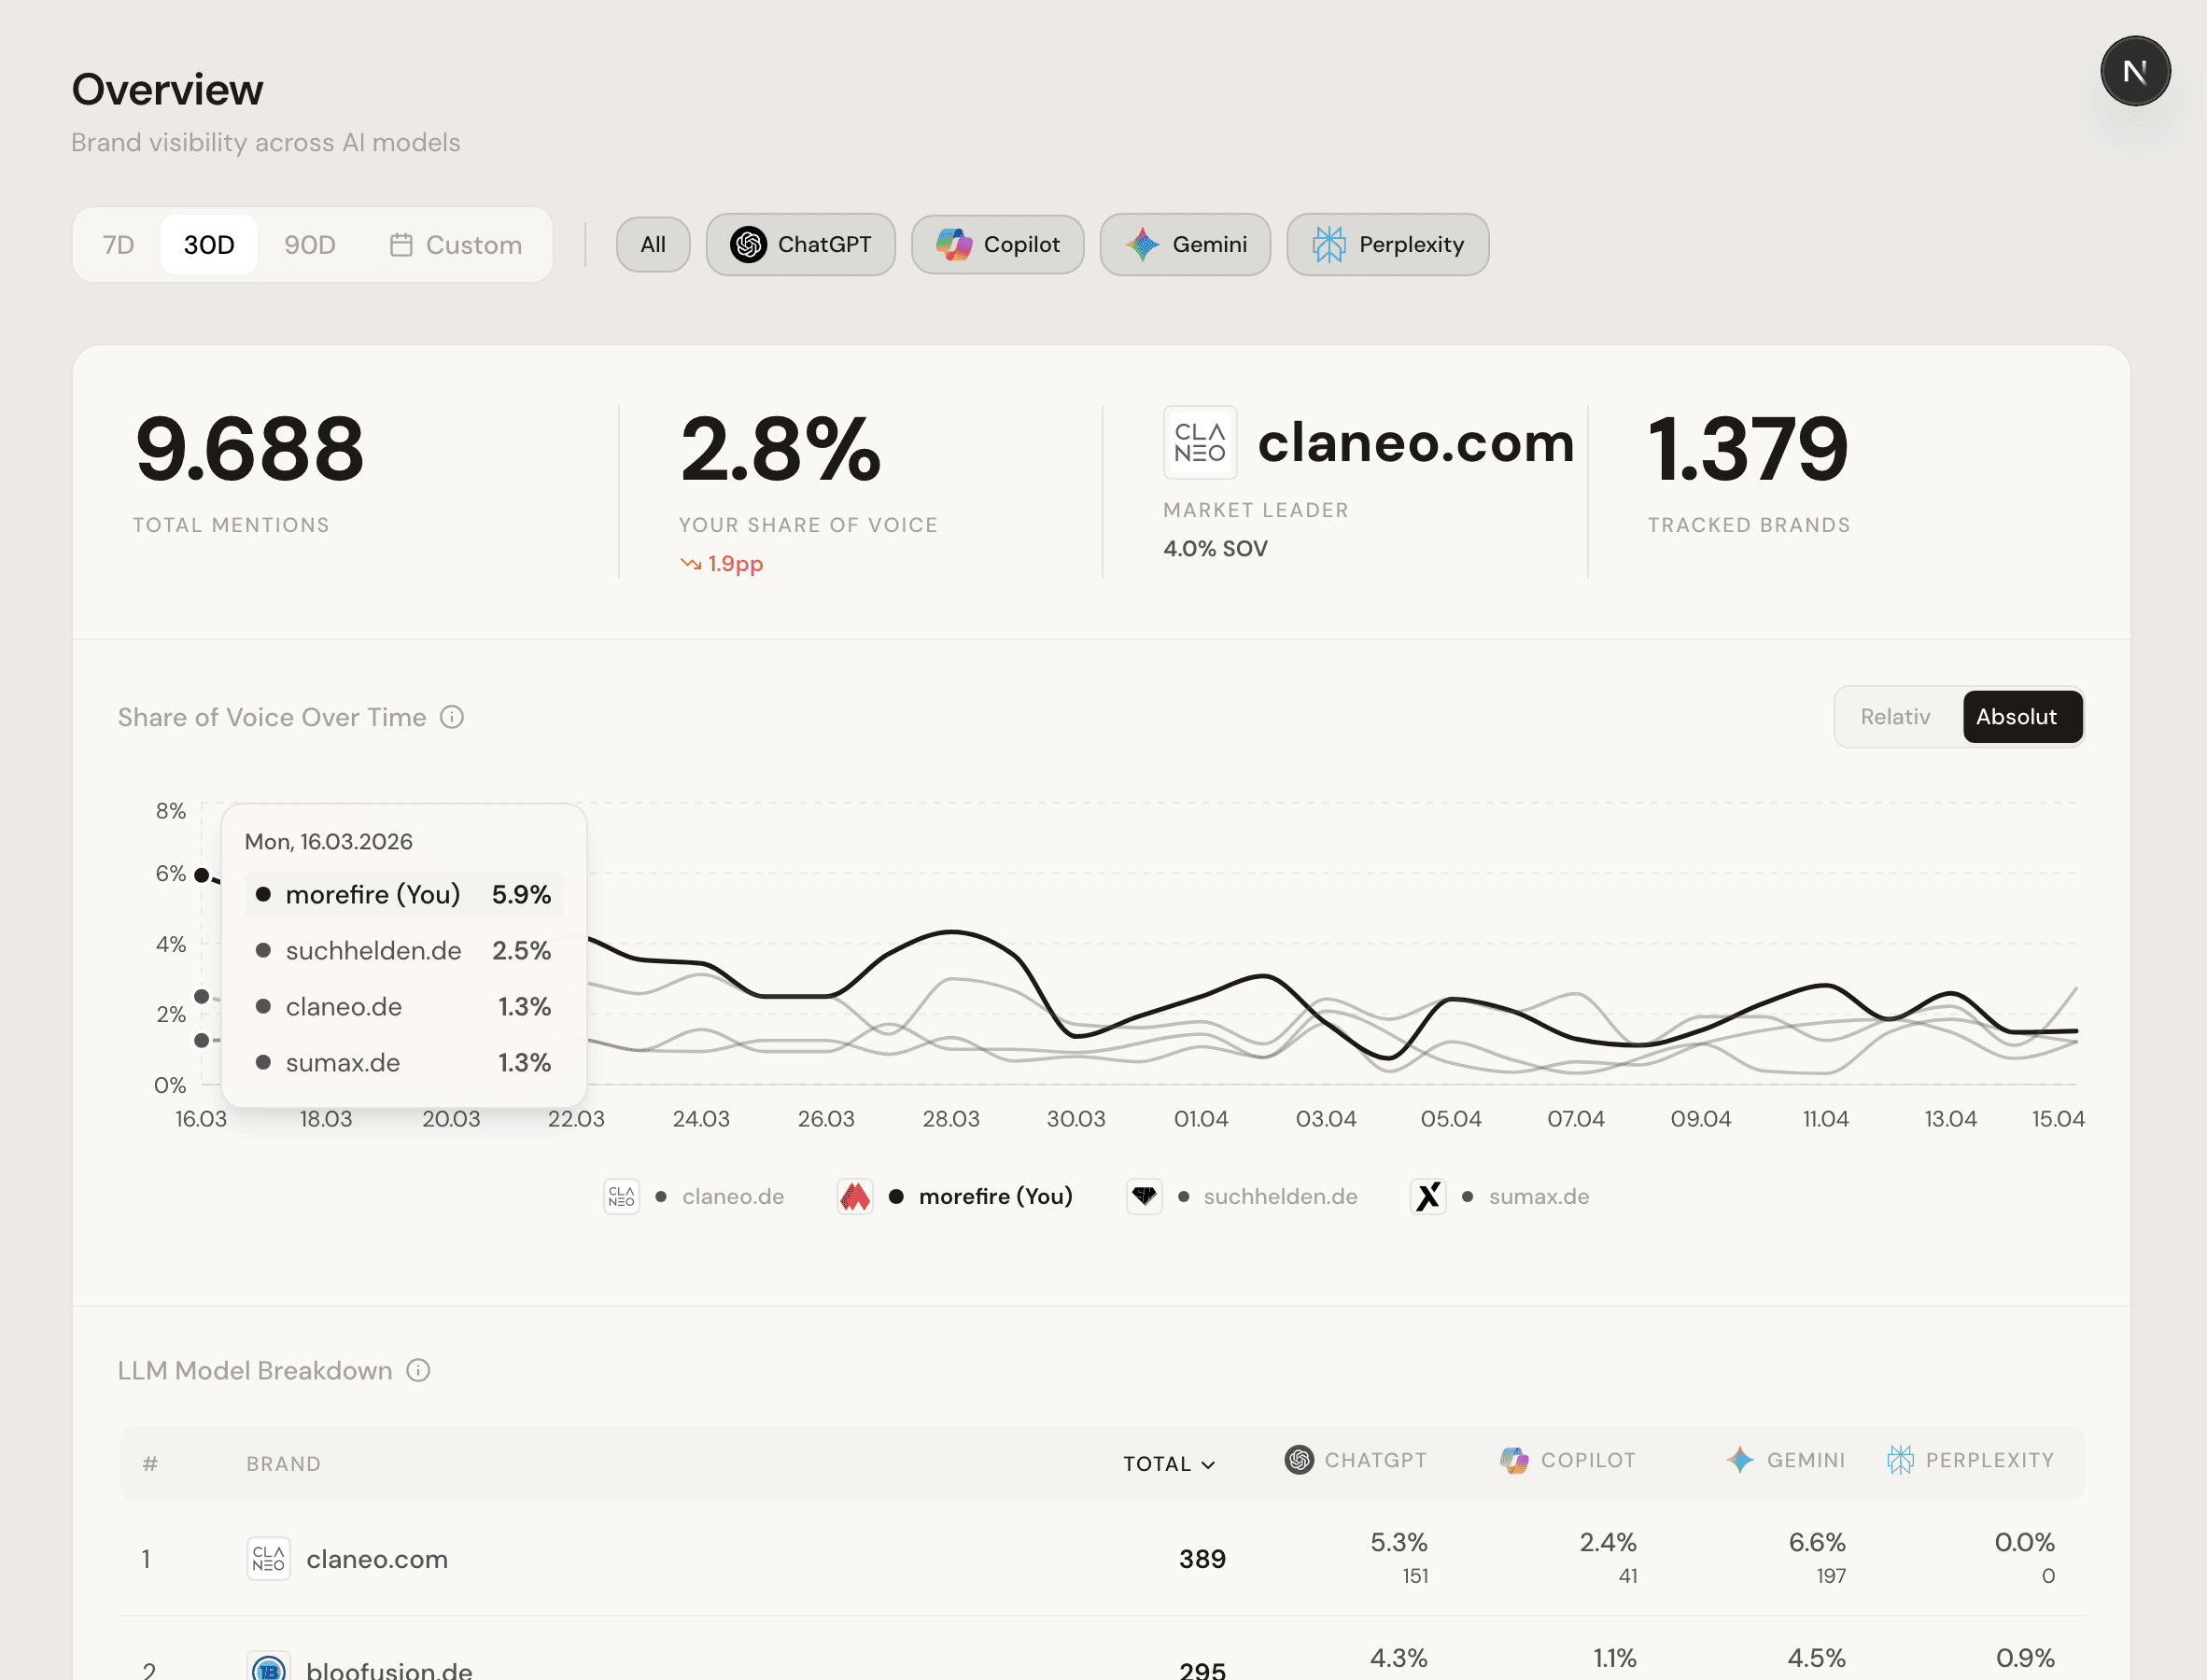Select the 7D time range tab
Viewport: 2207px width, 1680px height.
(118, 245)
